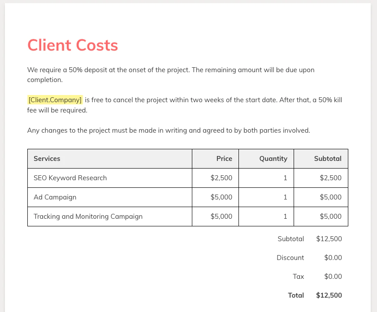Select the highlighted [Client.Company] placeholder token
This screenshot has height=312, width=377.
point(55,100)
